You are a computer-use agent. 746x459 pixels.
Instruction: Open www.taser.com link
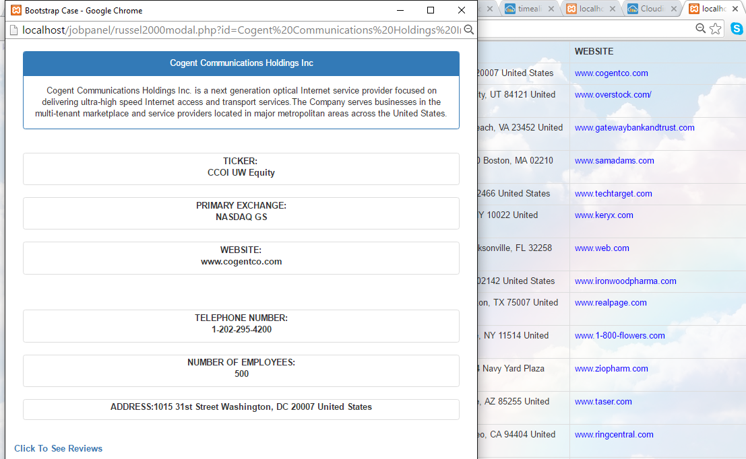pos(603,402)
